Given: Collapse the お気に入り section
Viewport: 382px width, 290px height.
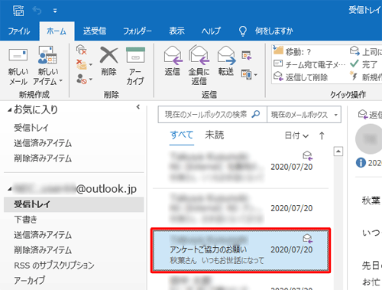Looking at the screenshot, I should tap(9, 110).
